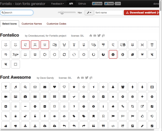This screenshot has height=131, width=162.
Task: Switch to the Customize Names tab
Action: tap(32, 24)
